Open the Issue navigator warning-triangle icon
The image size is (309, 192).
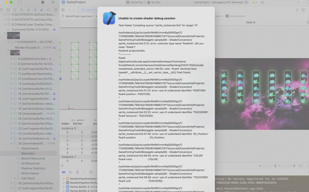point(28,10)
